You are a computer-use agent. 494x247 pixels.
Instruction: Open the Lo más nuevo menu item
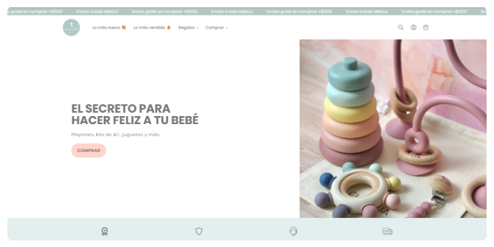109,27
